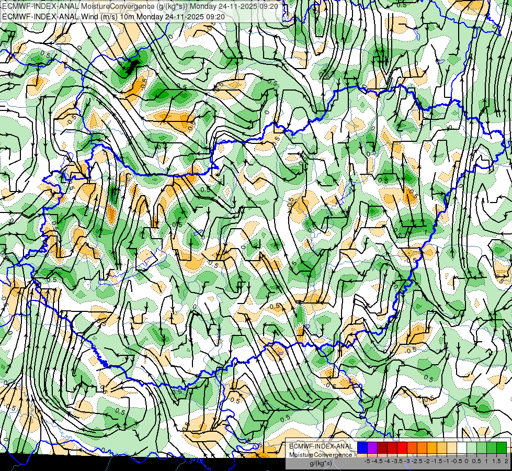Image resolution: width=512 pixels, height=471 pixels.
Task: Click the -5 tick label on legend scale
Action: [x=367, y=461]
